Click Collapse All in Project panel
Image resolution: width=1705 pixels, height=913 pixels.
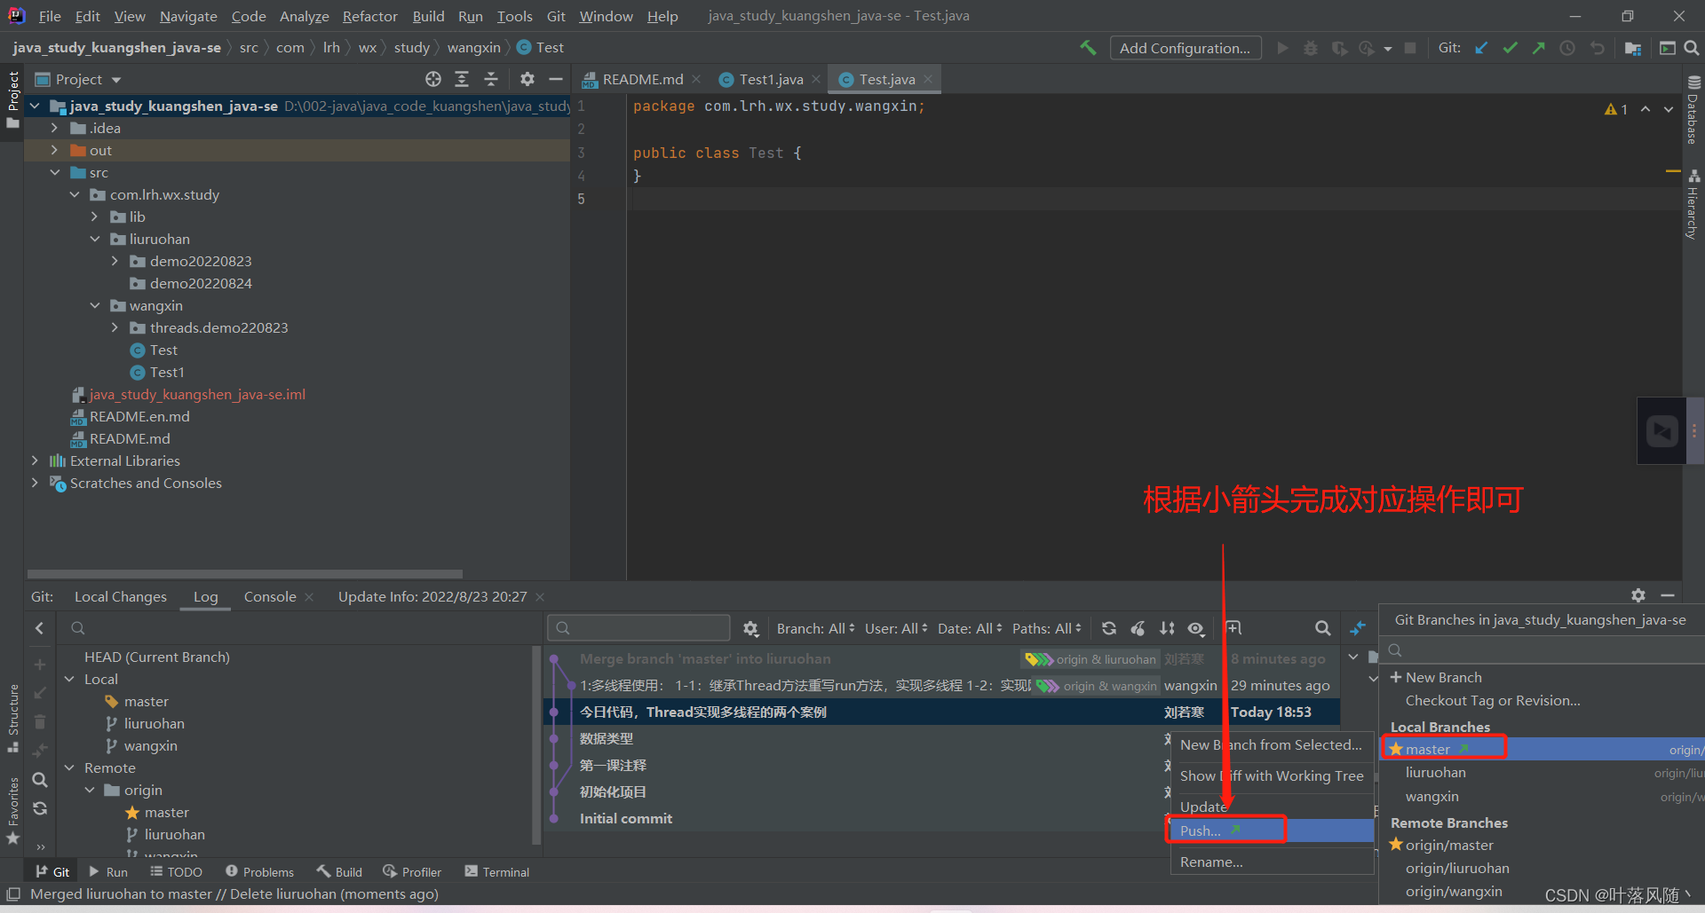point(491,79)
